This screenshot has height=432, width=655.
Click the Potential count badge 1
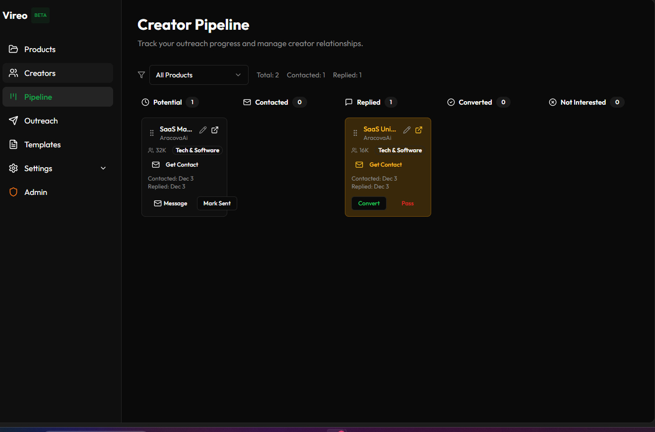tap(193, 102)
